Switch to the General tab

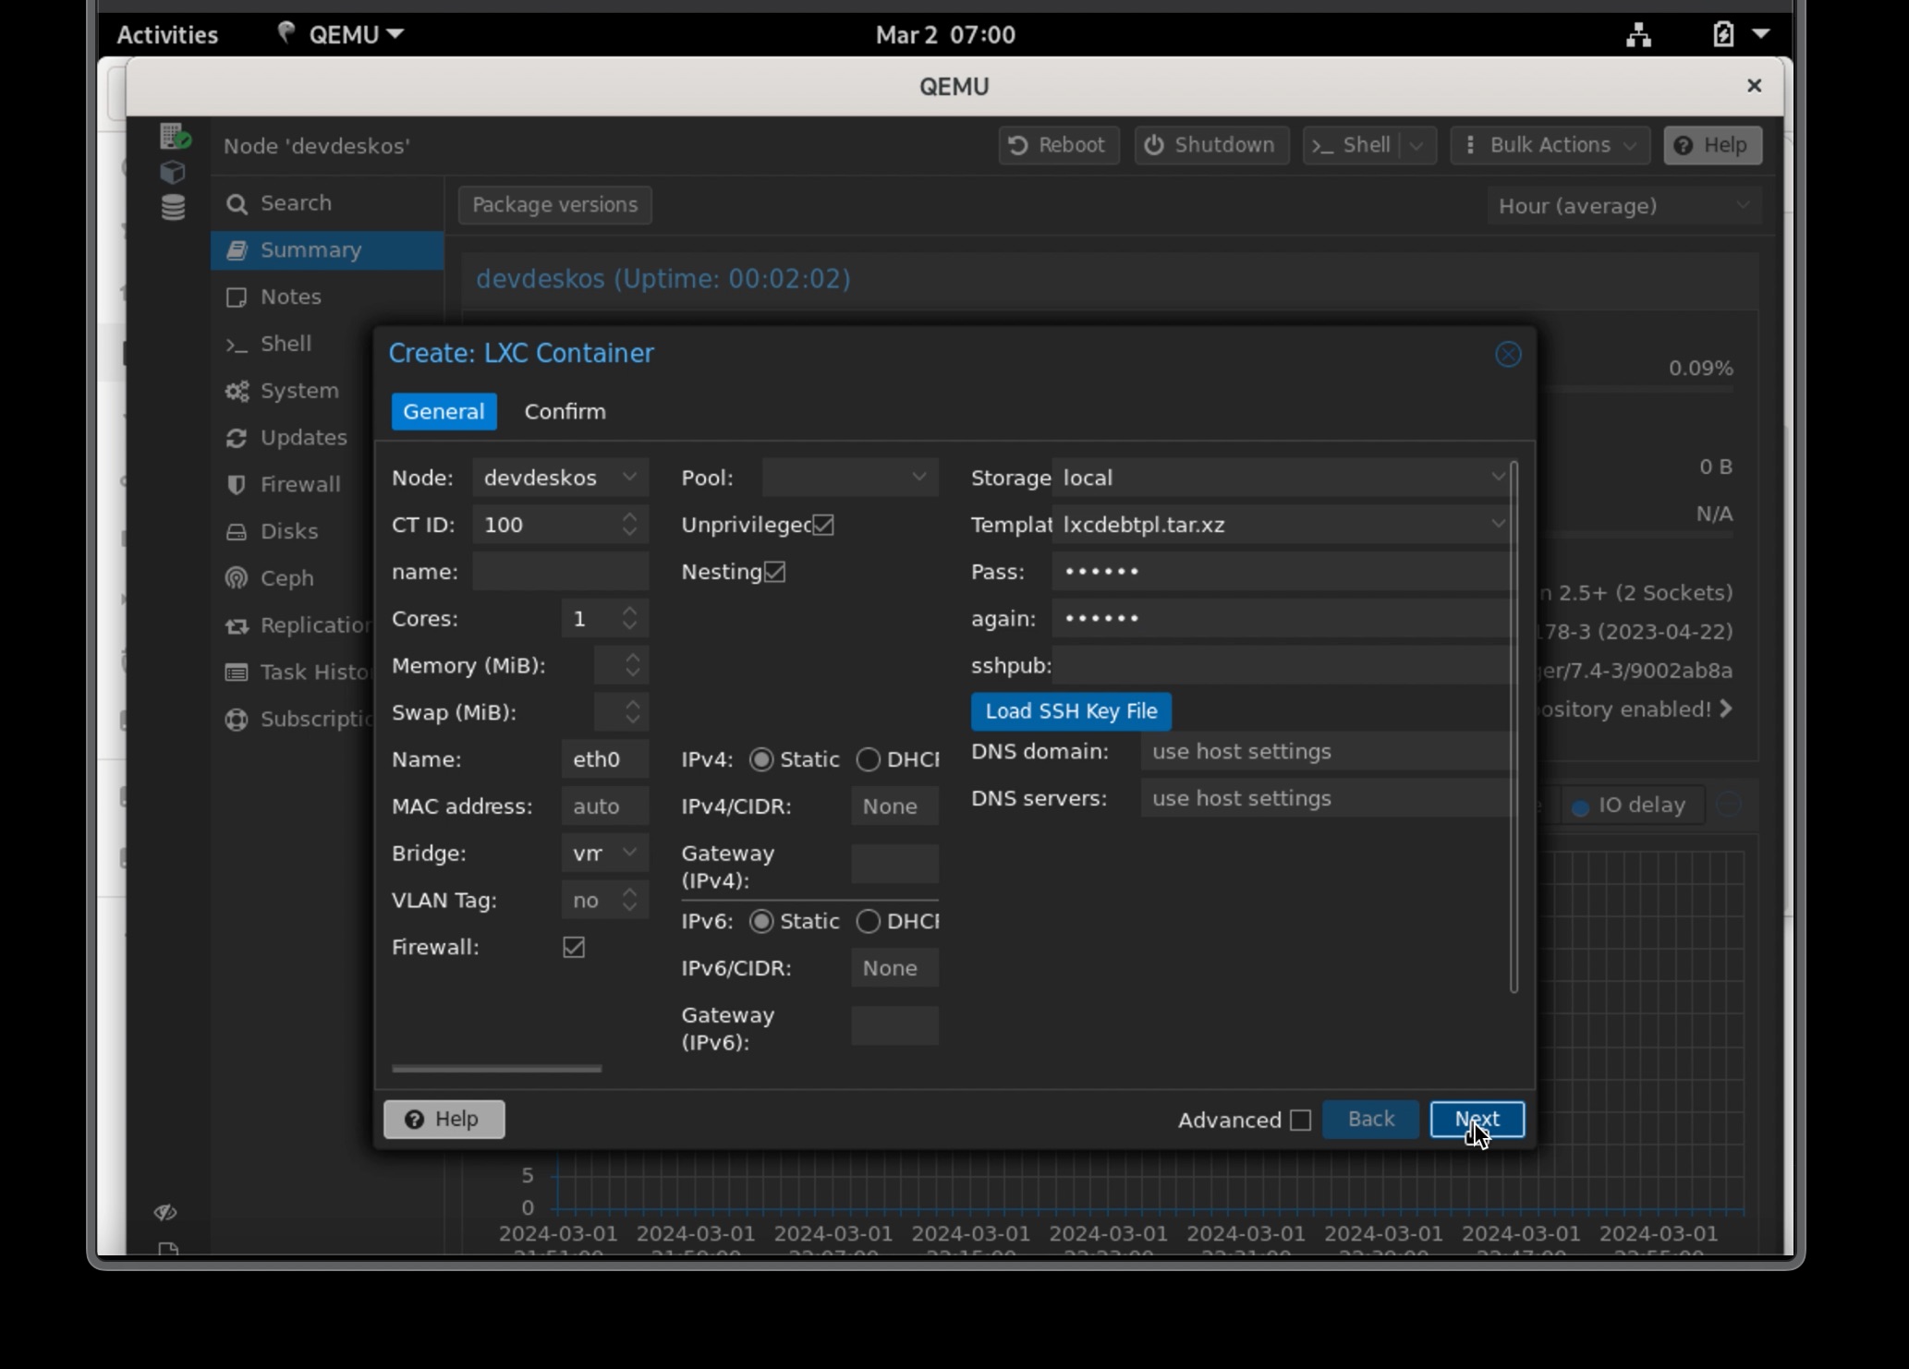[x=444, y=410]
